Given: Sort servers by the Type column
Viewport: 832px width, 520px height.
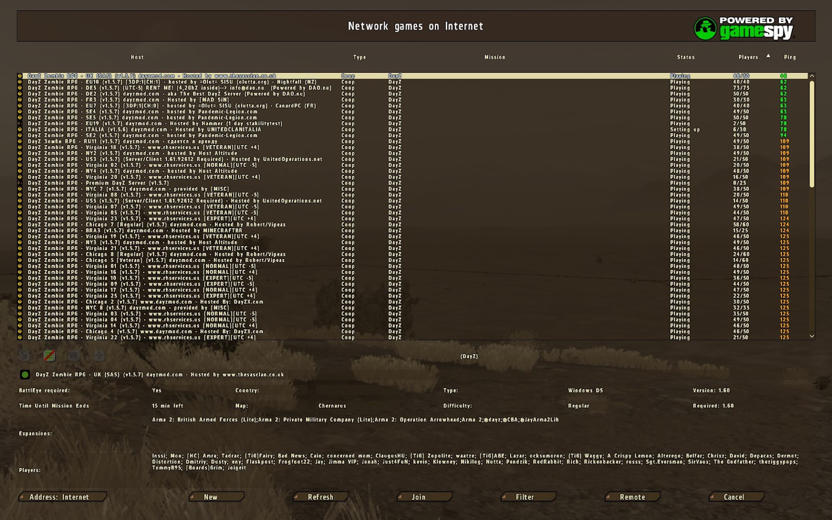Looking at the screenshot, I should pos(360,57).
